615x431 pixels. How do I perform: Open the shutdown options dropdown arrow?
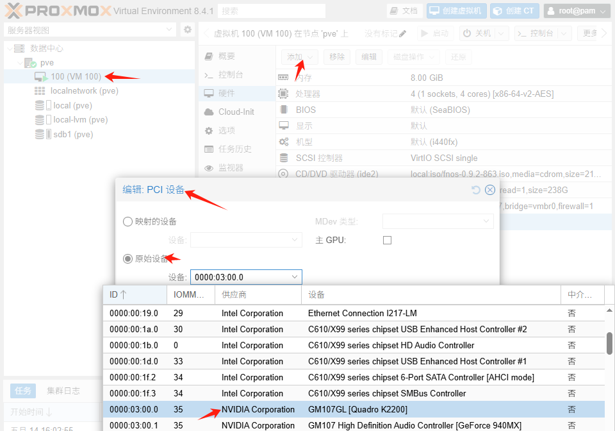click(x=501, y=33)
